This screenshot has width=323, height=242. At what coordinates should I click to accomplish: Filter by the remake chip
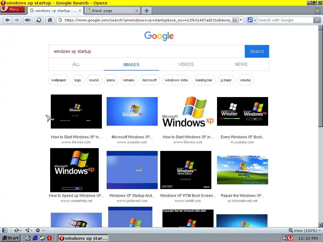click(129, 80)
